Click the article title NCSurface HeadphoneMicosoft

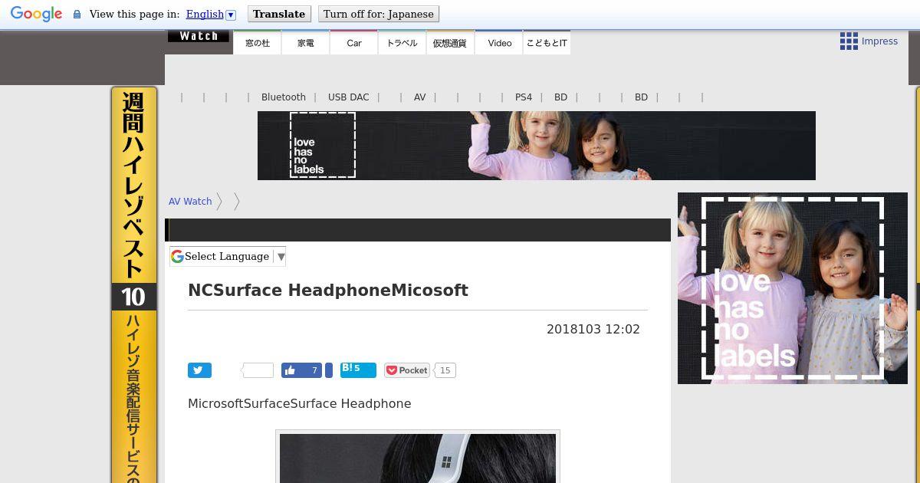328,291
